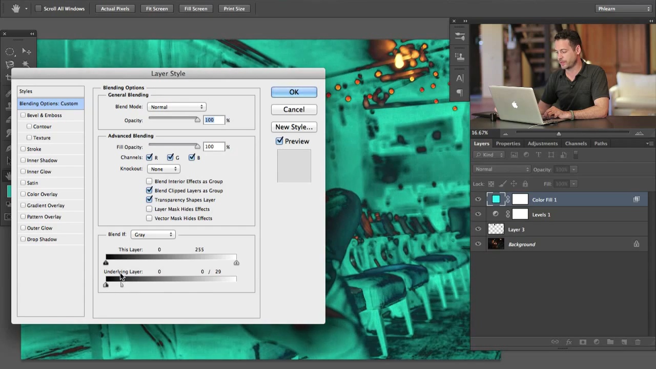The width and height of the screenshot is (656, 369).
Task: Click the New Style button
Action: pyautogui.click(x=294, y=127)
